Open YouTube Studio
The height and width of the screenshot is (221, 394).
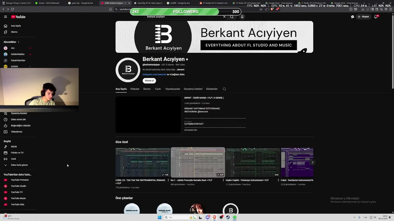click(x=18, y=186)
